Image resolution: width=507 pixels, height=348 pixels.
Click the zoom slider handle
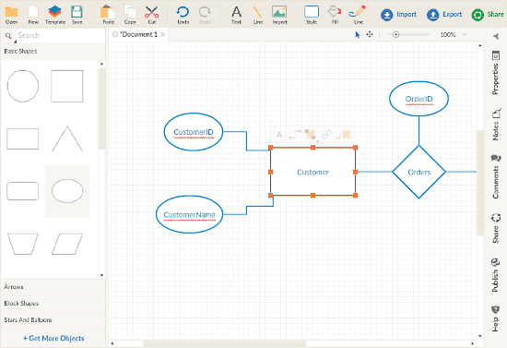[x=395, y=35]
